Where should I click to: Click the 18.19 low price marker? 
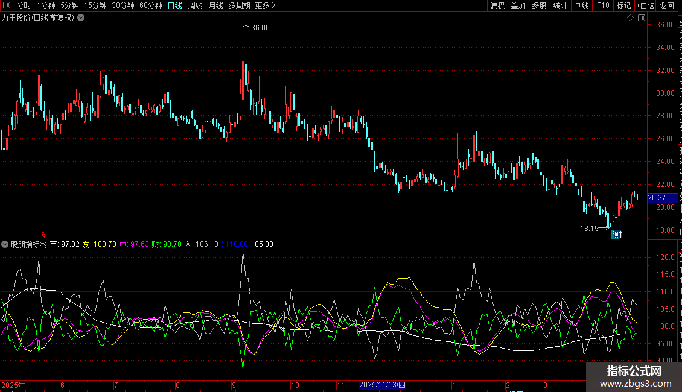pos(589,228)
